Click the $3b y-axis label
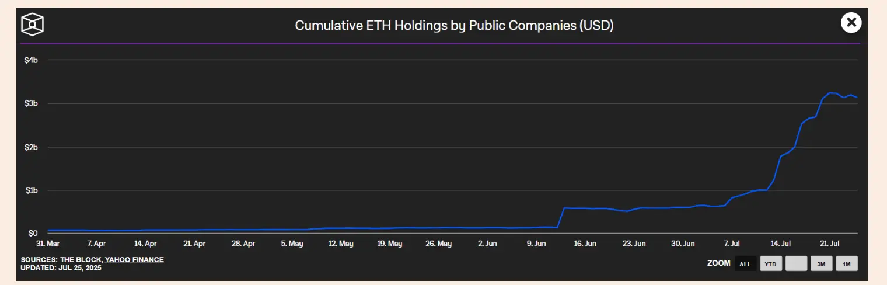The width and height of the screenshot is (887, 285). pyautogui.click(x=31, y=103)
